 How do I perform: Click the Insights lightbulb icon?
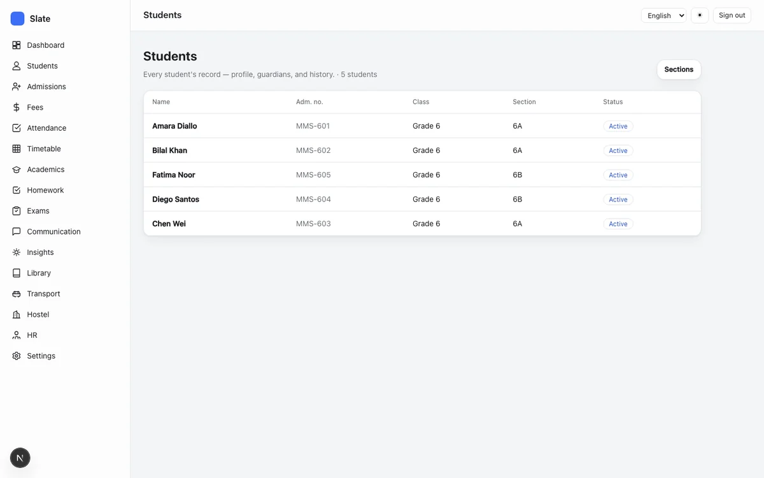coord(17,252)
